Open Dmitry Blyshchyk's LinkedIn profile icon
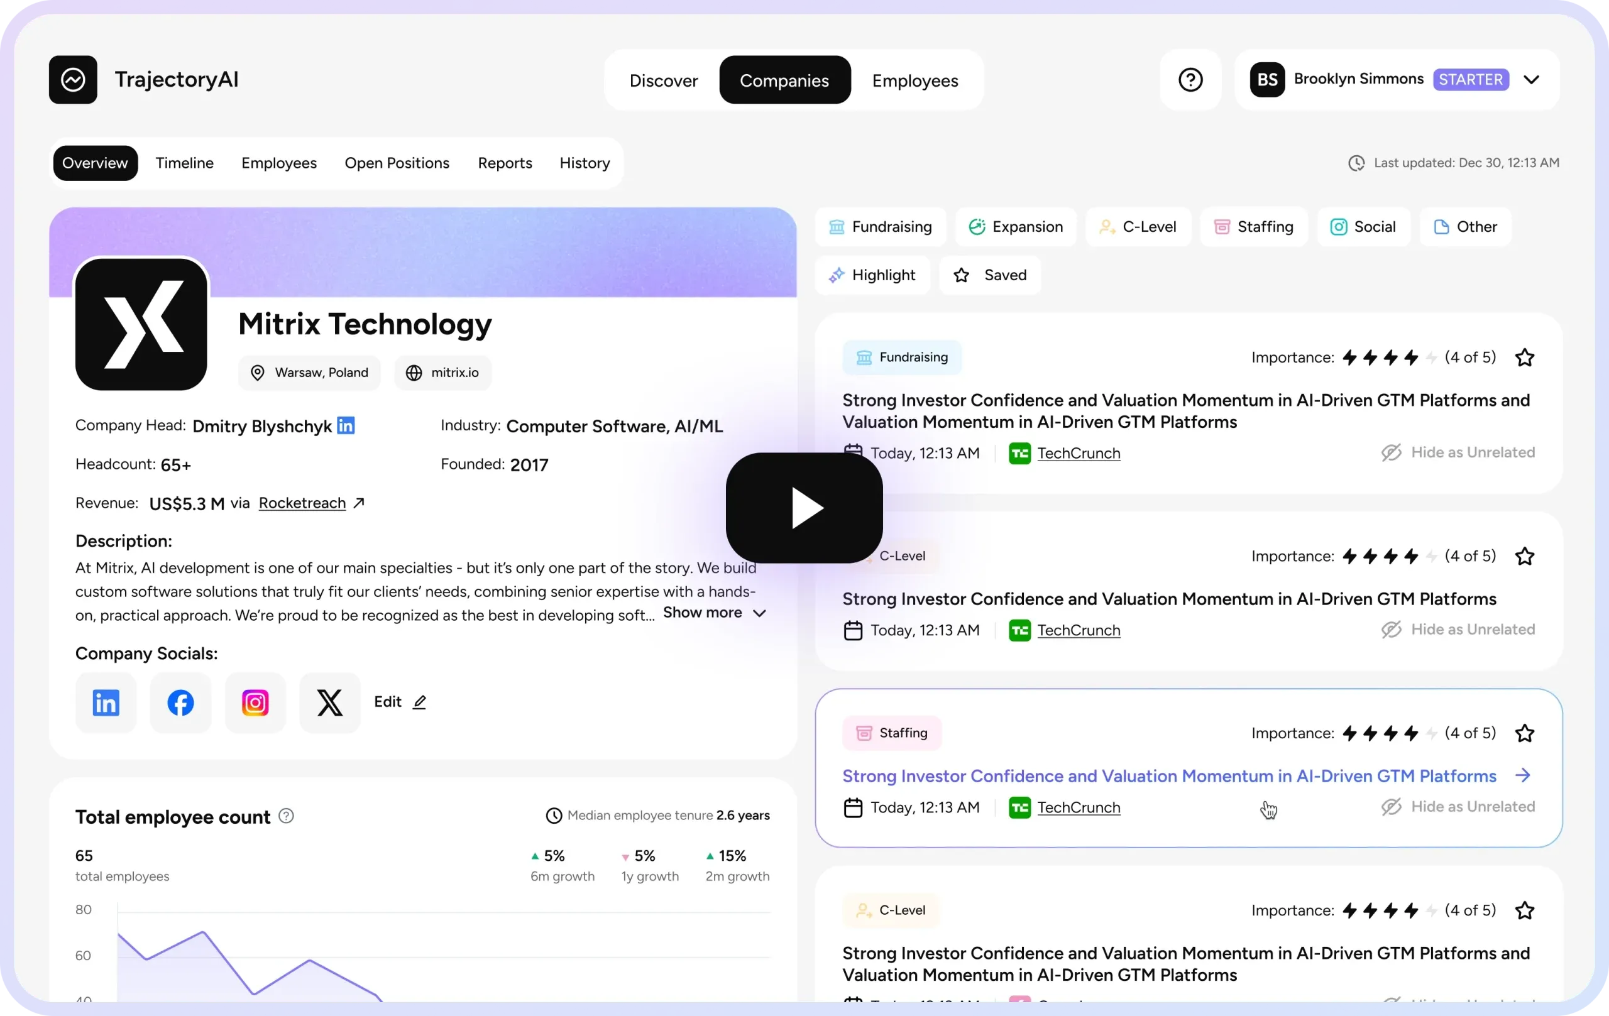The width and height of the screenshot is (1609, 1016). point(346,425)
